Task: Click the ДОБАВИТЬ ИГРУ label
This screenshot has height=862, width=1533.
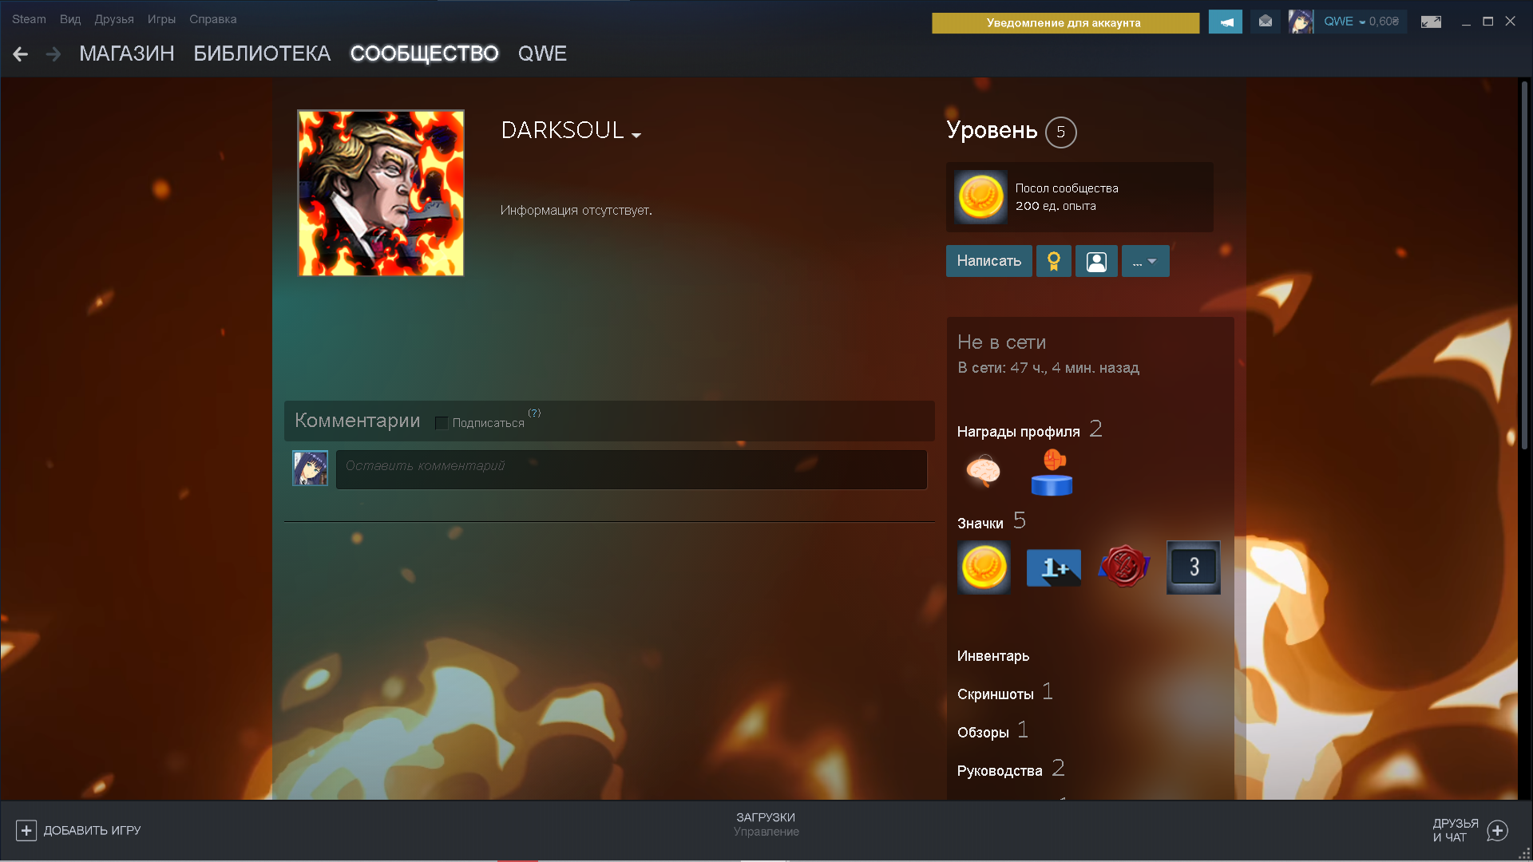Action: [x=92, y=831]
